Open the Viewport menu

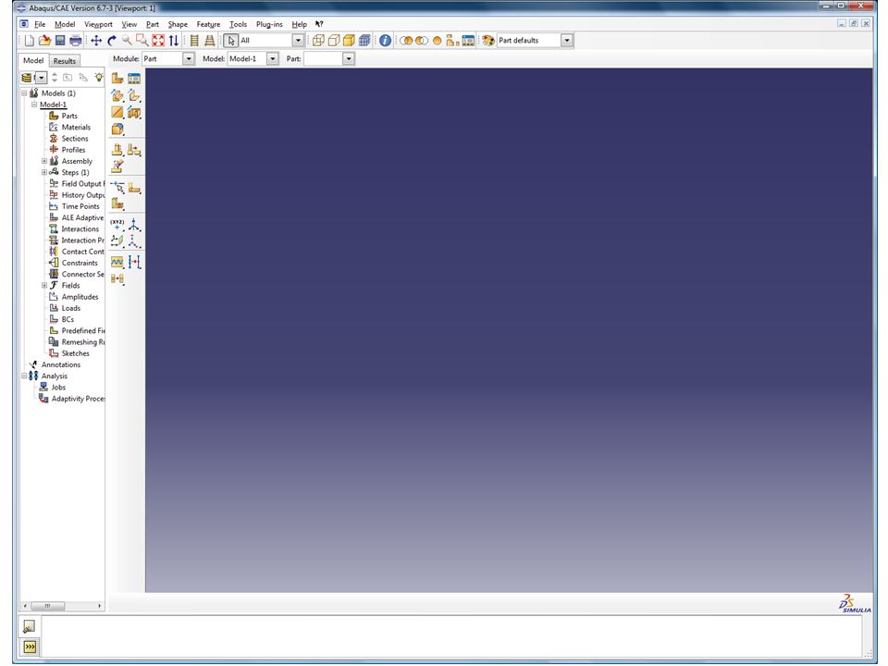[x=98, y=24]
